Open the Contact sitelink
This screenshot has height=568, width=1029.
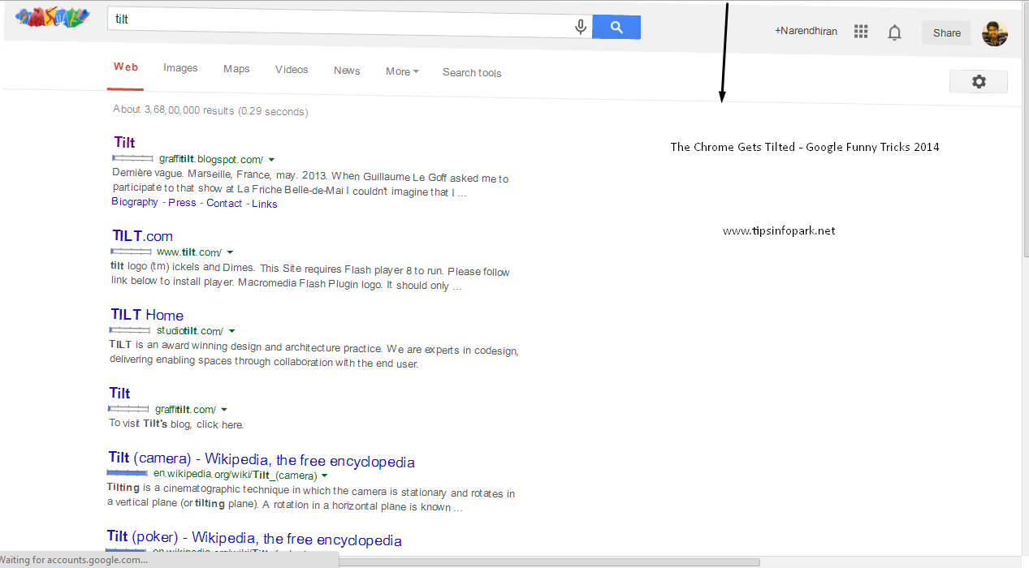[224, 204]
